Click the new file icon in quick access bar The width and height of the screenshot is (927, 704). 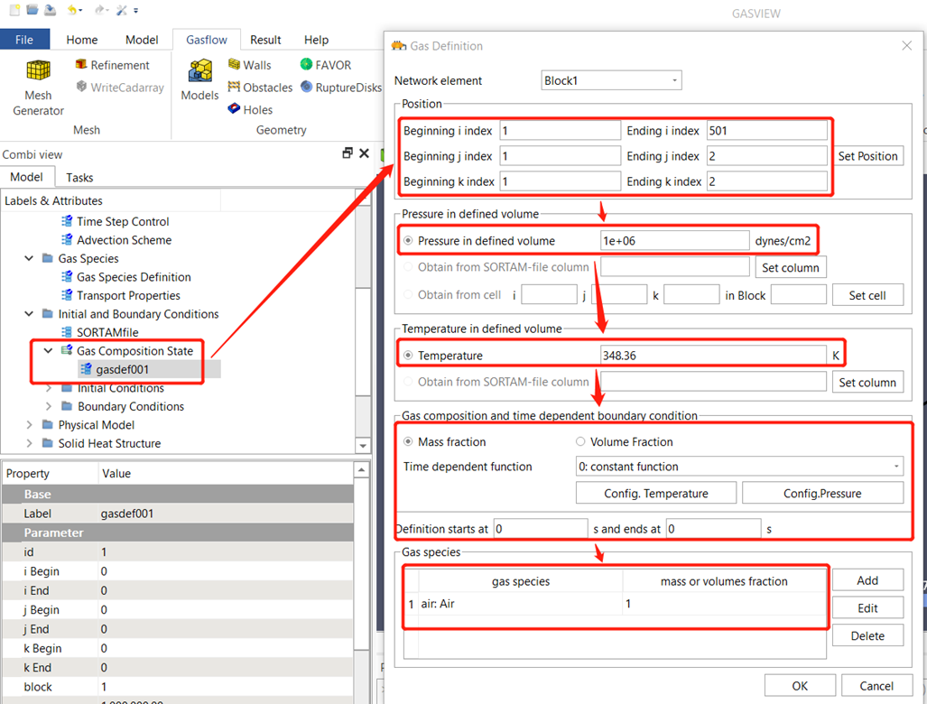pyautogui.click(x=14, y=10)
